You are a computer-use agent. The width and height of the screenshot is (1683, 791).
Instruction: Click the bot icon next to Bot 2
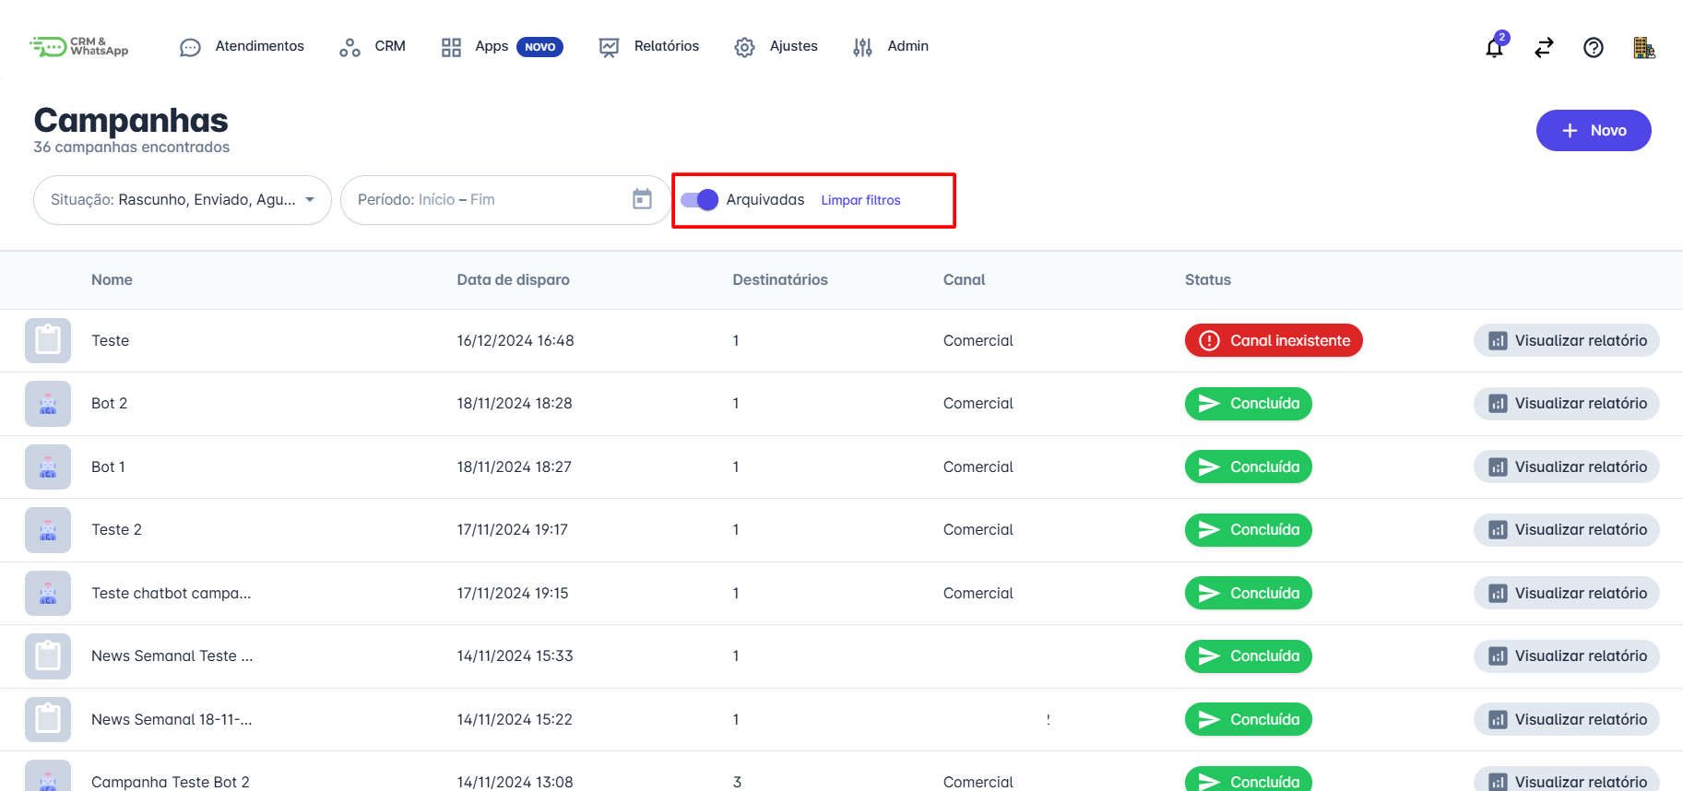(48, 404)
